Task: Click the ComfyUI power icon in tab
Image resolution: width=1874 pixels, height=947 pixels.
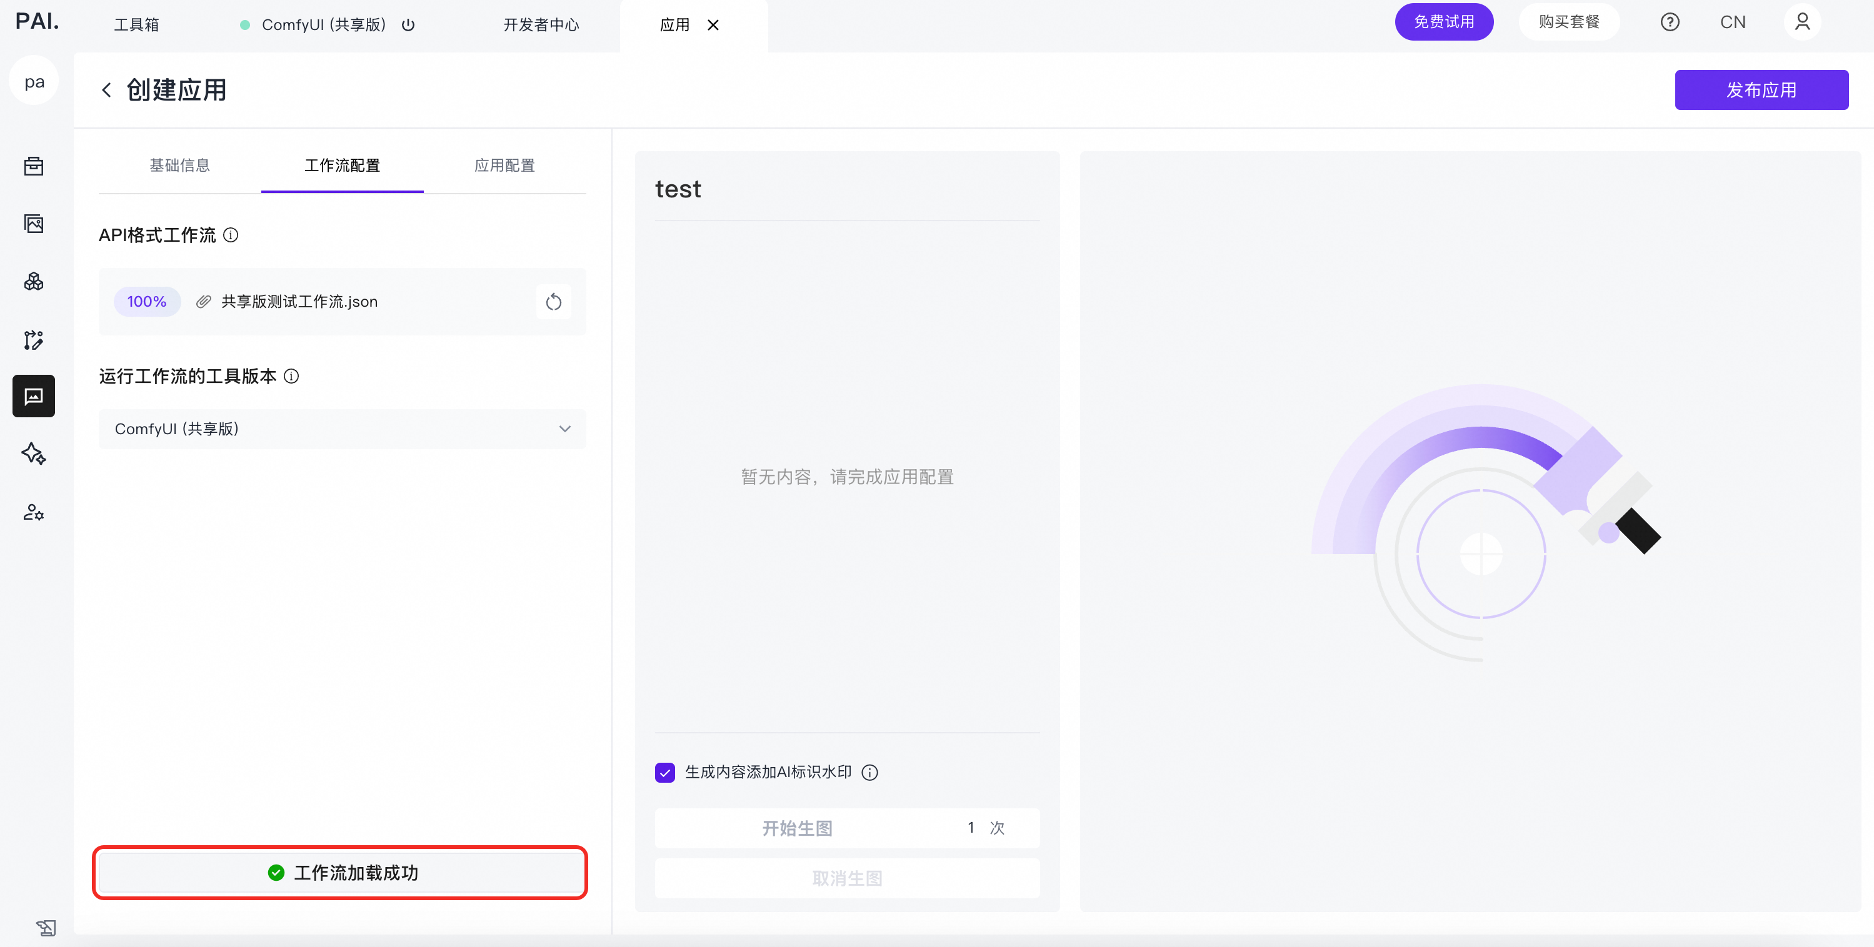Action: click(408, 25)
